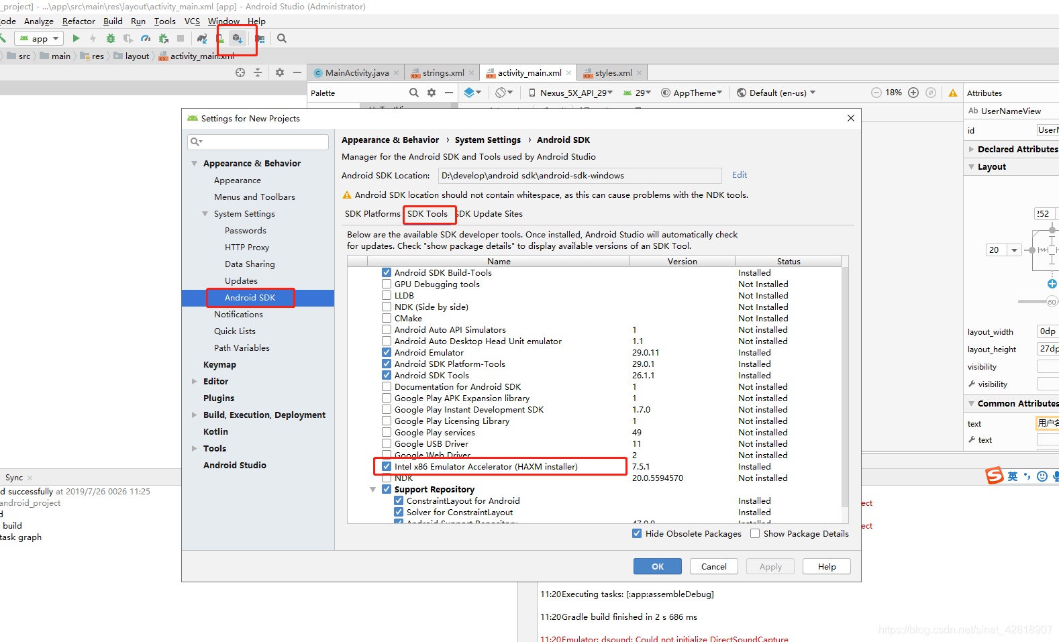Click the Debug app bug icon
This screenshot has height=642, width=1059.
pos(111,38)
